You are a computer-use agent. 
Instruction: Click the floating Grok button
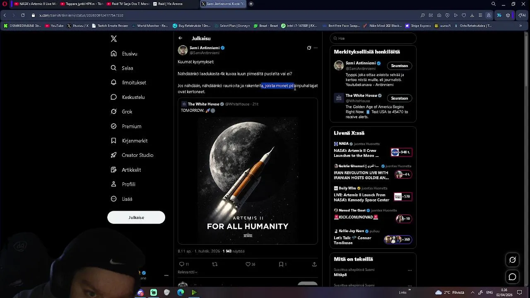513,260
